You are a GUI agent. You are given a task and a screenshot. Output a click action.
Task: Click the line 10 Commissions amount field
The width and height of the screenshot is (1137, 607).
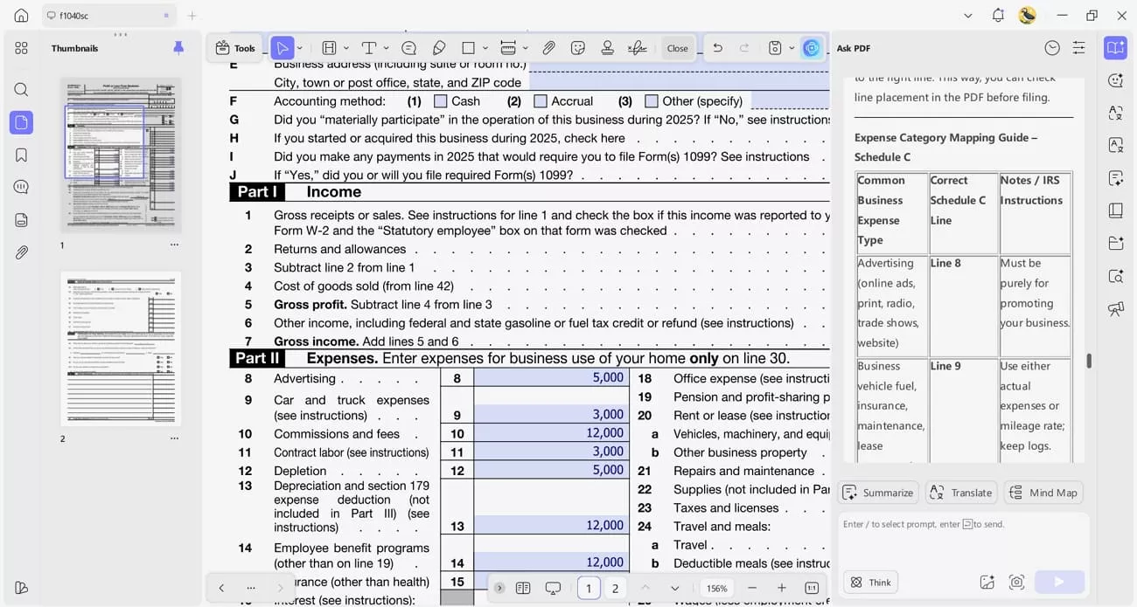click(551, 433)
